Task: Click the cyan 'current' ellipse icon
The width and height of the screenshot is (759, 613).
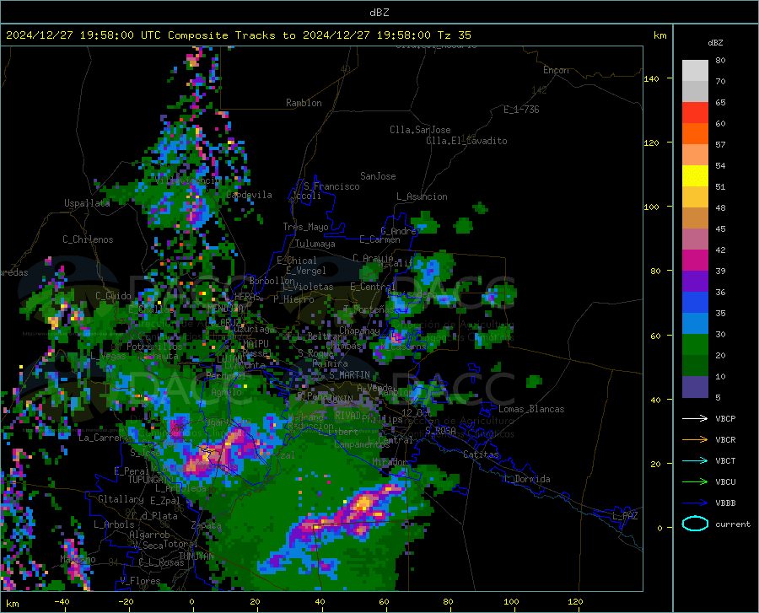Action: 695,524
